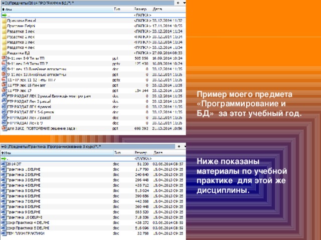Click the Раздатка 2 лек folder icon
This screenshot has height=240, width=321.
4,37
